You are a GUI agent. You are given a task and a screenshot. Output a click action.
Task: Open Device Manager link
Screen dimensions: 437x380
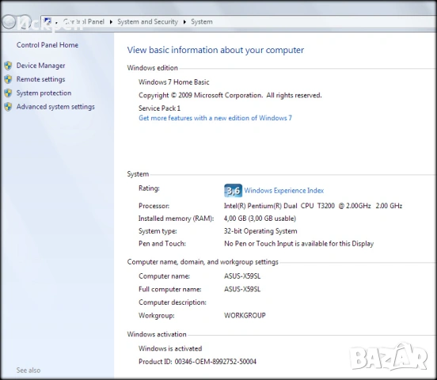pyautogui.click(x=40, y=66)
